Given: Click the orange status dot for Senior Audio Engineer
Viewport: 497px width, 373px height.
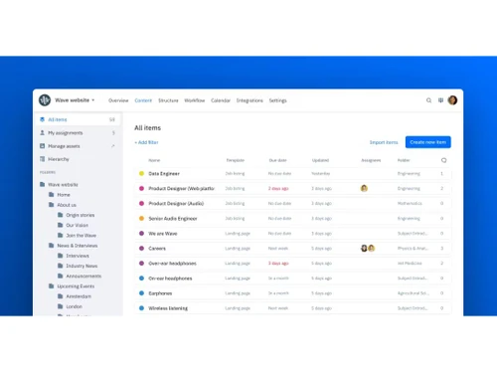Looking at the screenshot, I should point(141,219).
